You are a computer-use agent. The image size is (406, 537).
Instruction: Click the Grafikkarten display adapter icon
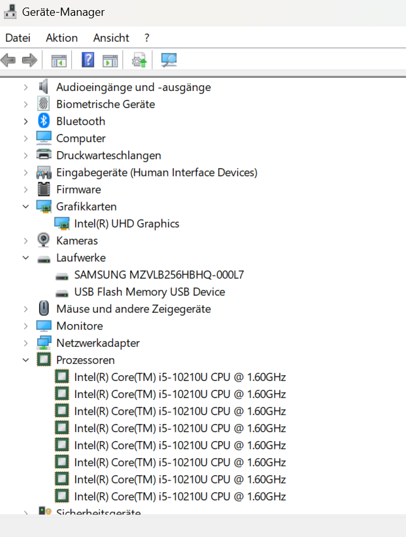click(x=44, y=207)
